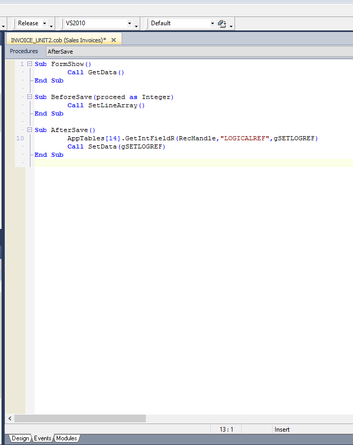Viewport: 353px width, 445px height.
Task: Click the horizontal scrollbar thumb
Action: (x=80, y=418)
